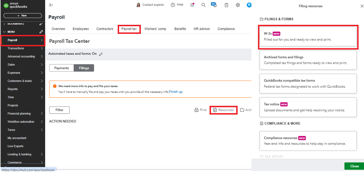Click the green Close button
The width and height of the screenshot is (364, 172).
(x=354, y=166)
